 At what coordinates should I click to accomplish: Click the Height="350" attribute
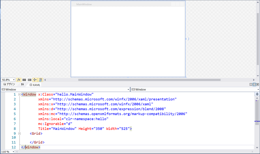pos(91,129)
